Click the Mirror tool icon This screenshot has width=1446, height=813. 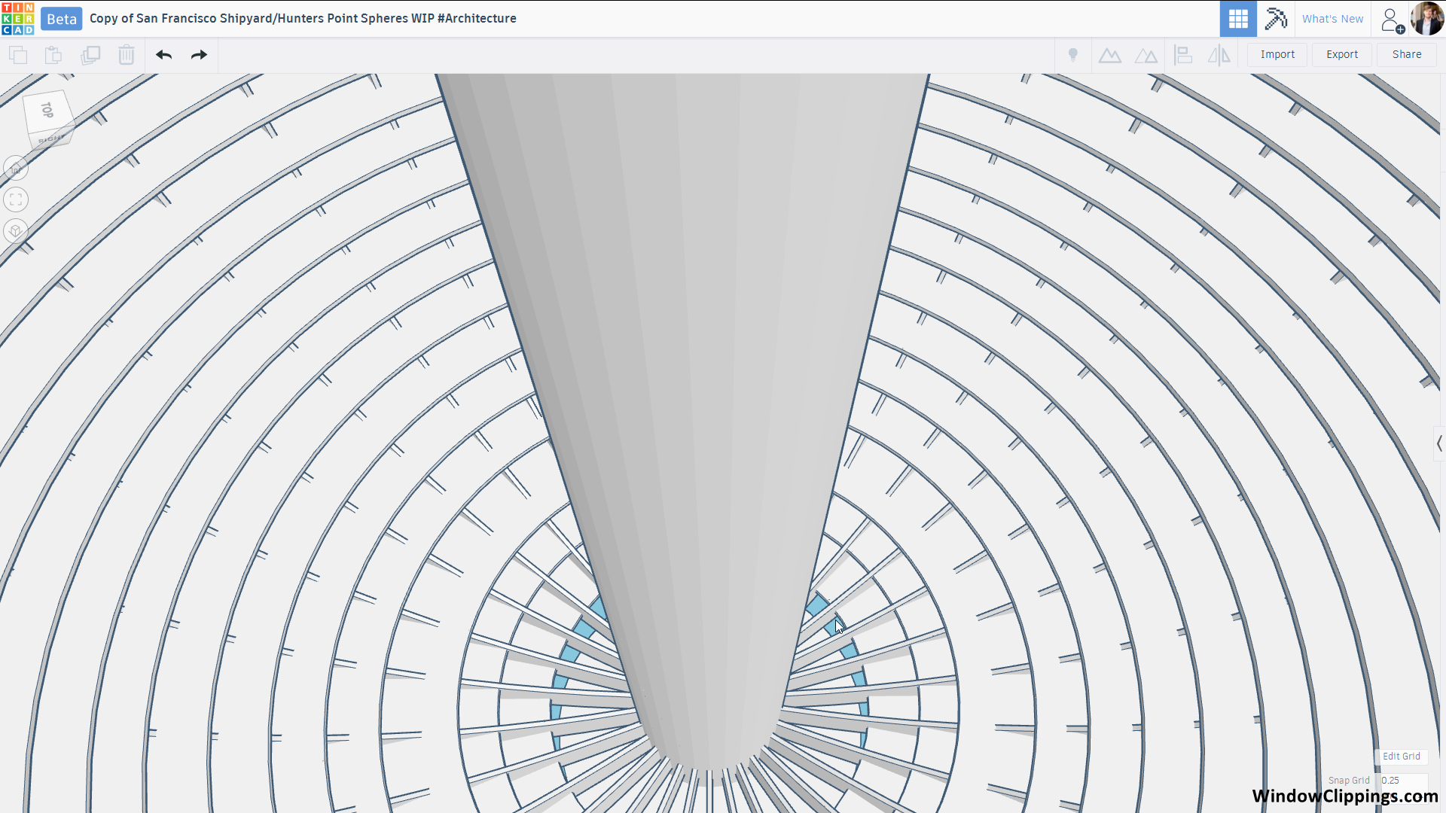1219,55
